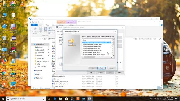Image resolution: width=180 pixels, height=101 pixels.
Task: Open the User DSN tab
Action: [60, 31]
